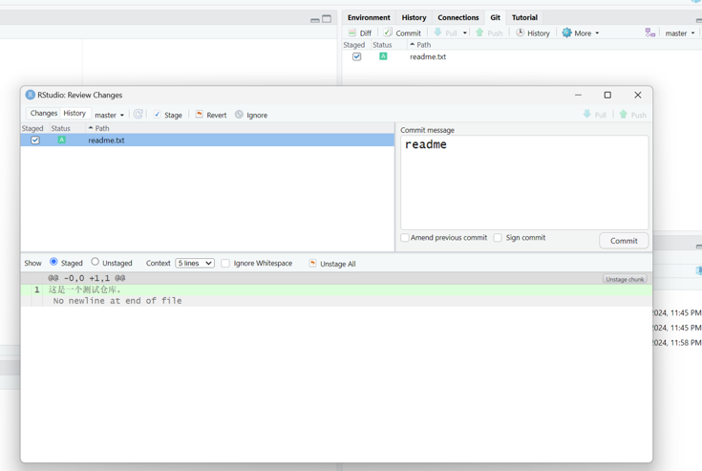This screenshot has width=702, height=471.
Task: Click the History clock icon in Git pane
Action: pos(521,32)
